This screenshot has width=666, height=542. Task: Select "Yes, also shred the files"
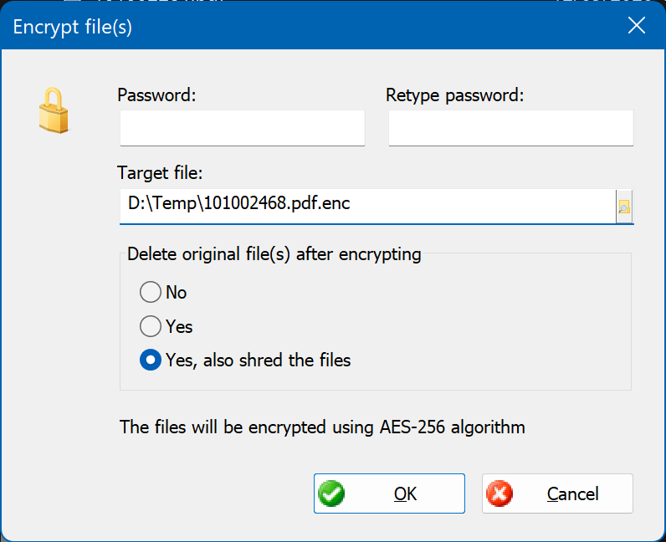click(x=151, y=360)
